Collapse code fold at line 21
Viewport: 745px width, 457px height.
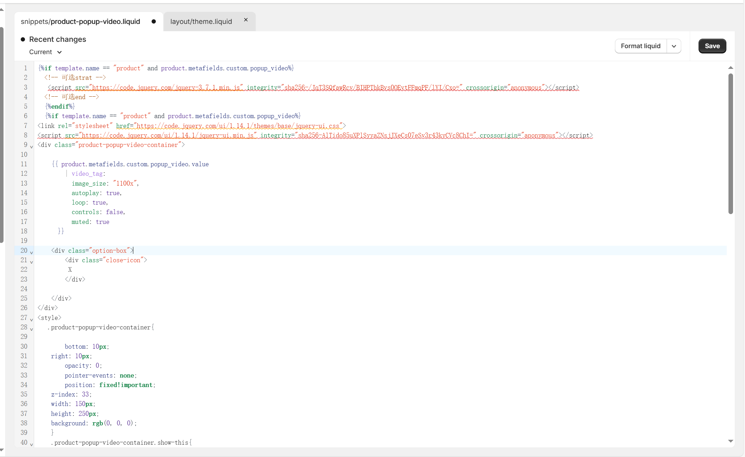pyautogui.click(x=32, y=262)
